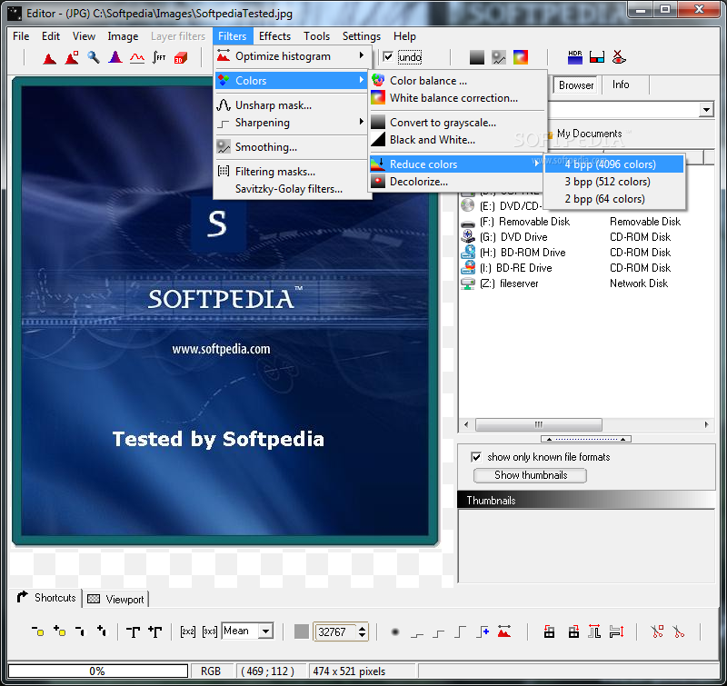Select (G:) DVD Drive entry
727x686 pixels.
point(513,237)
